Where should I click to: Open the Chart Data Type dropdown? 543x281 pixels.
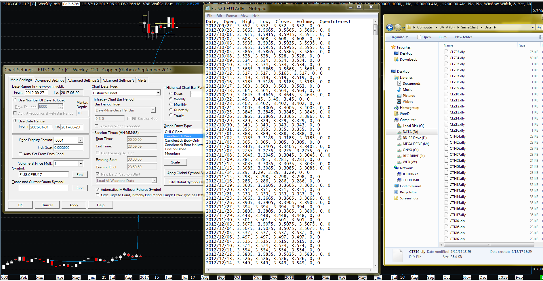click(x=158, y=93)
